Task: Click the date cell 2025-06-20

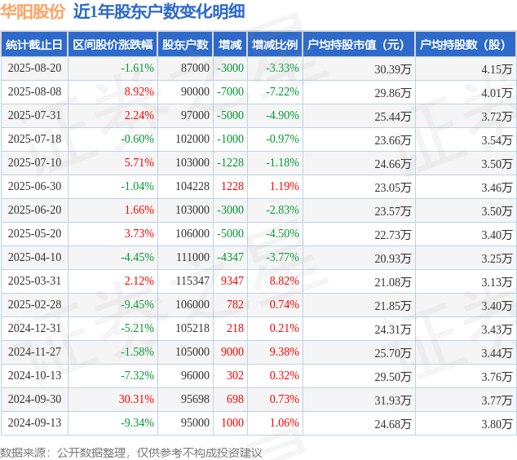Action: point(34,210)
